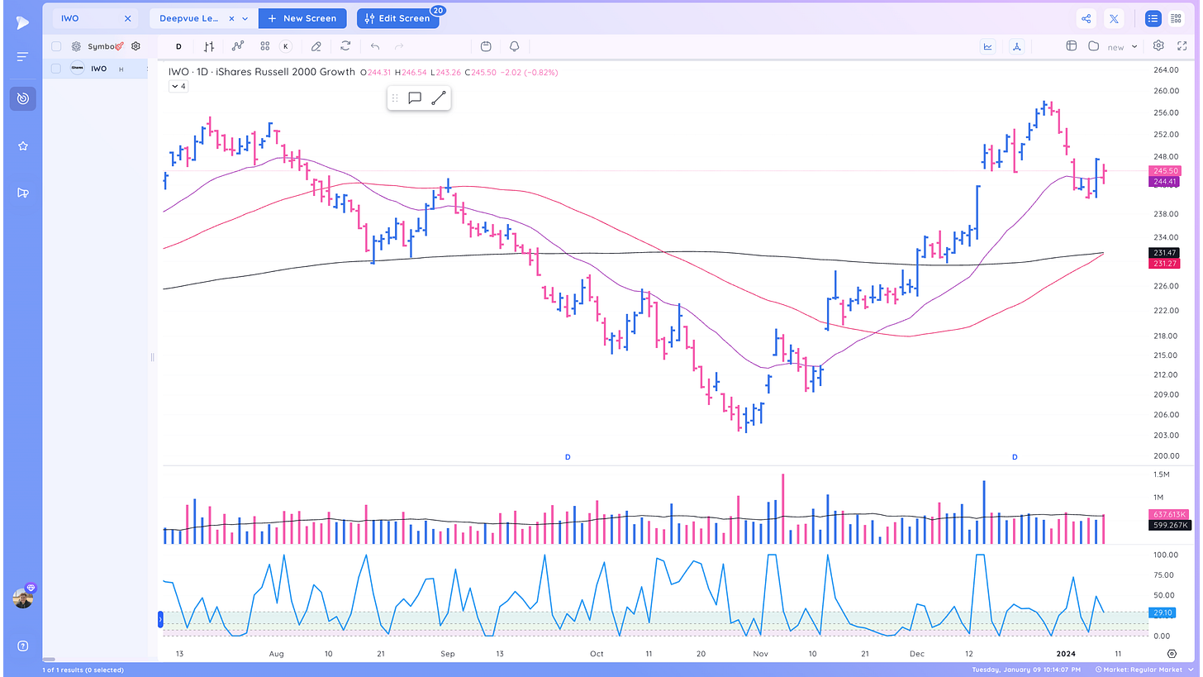Expand the Deepvue Le... tab dropdown chevron
This screenshot has width=1203, height=677.
pos(245,18)
